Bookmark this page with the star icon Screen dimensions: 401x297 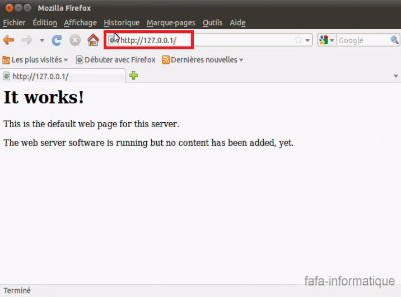coord(298,40)
